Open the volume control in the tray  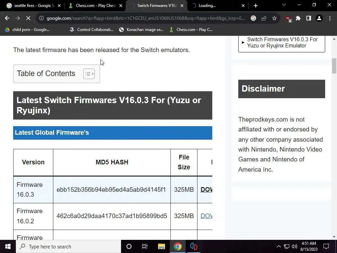click(x=295, y=246)
